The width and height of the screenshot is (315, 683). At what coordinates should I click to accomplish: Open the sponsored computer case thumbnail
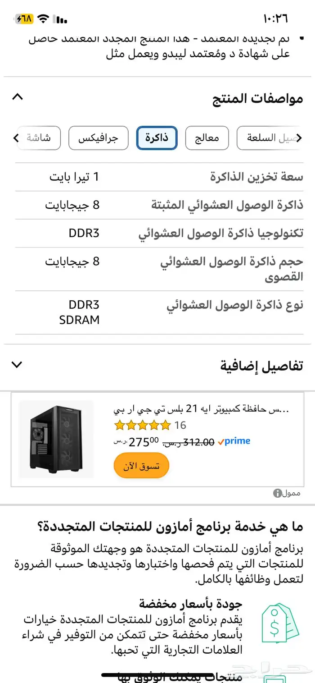click(56, 439)
